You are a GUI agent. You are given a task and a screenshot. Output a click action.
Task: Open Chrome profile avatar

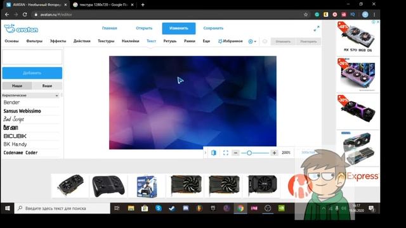[x=365, y=15]
